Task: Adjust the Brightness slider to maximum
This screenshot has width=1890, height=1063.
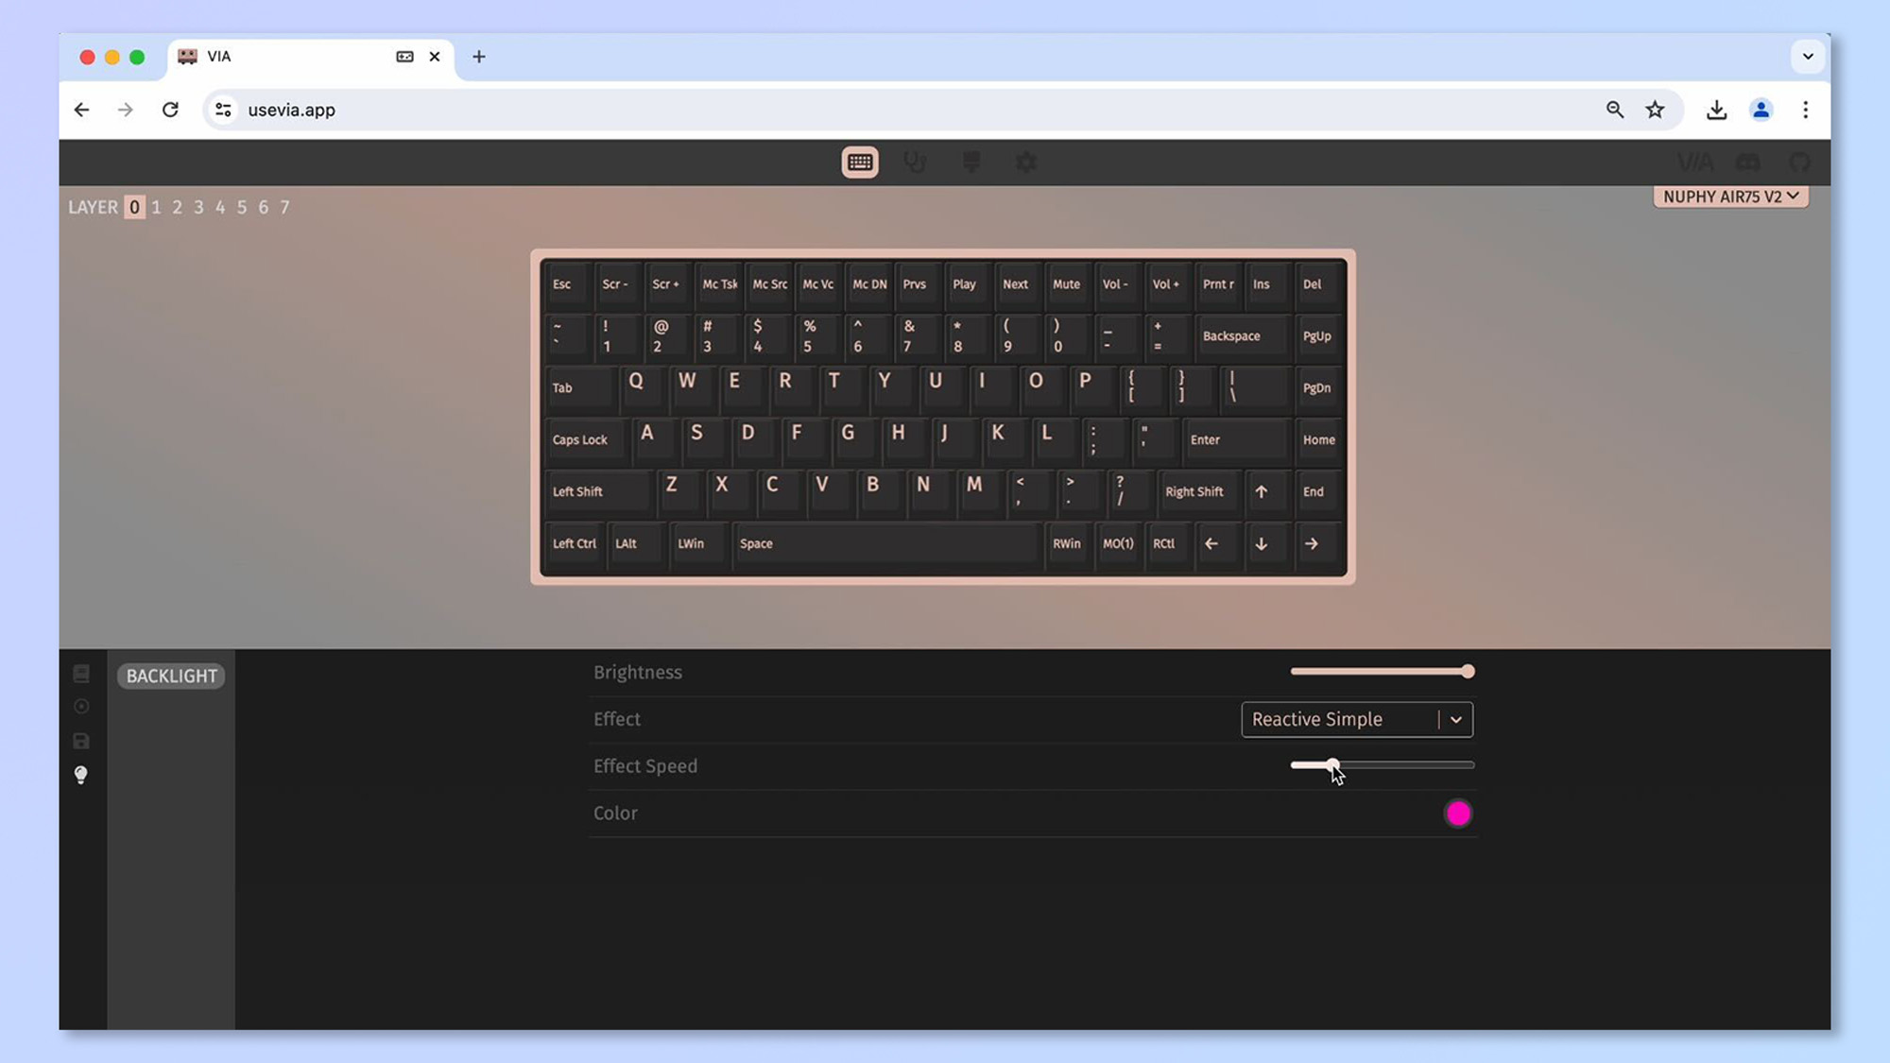Action: tap(1467, 671)
